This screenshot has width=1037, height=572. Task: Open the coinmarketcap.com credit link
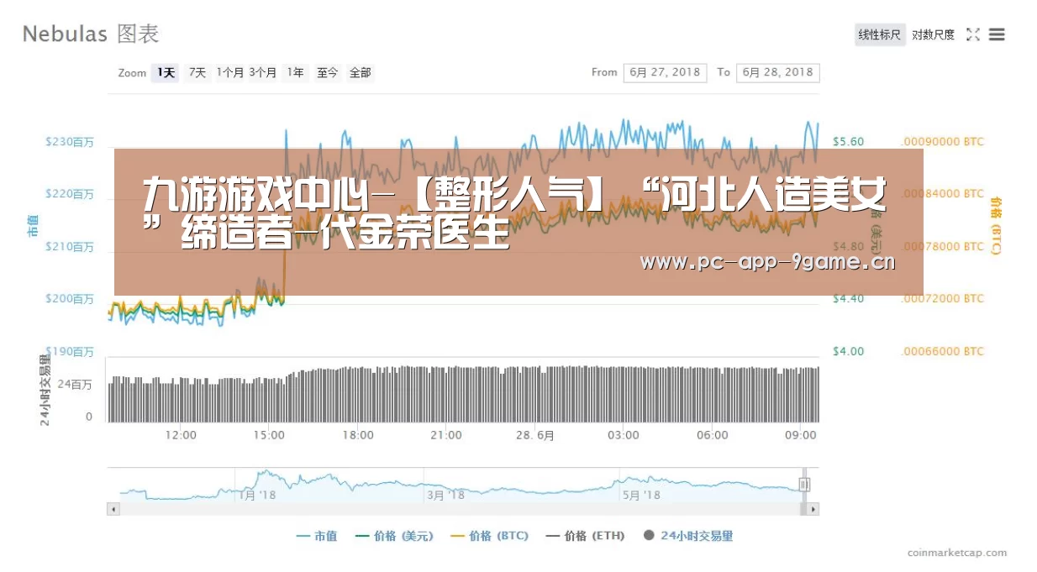point(957,553)
